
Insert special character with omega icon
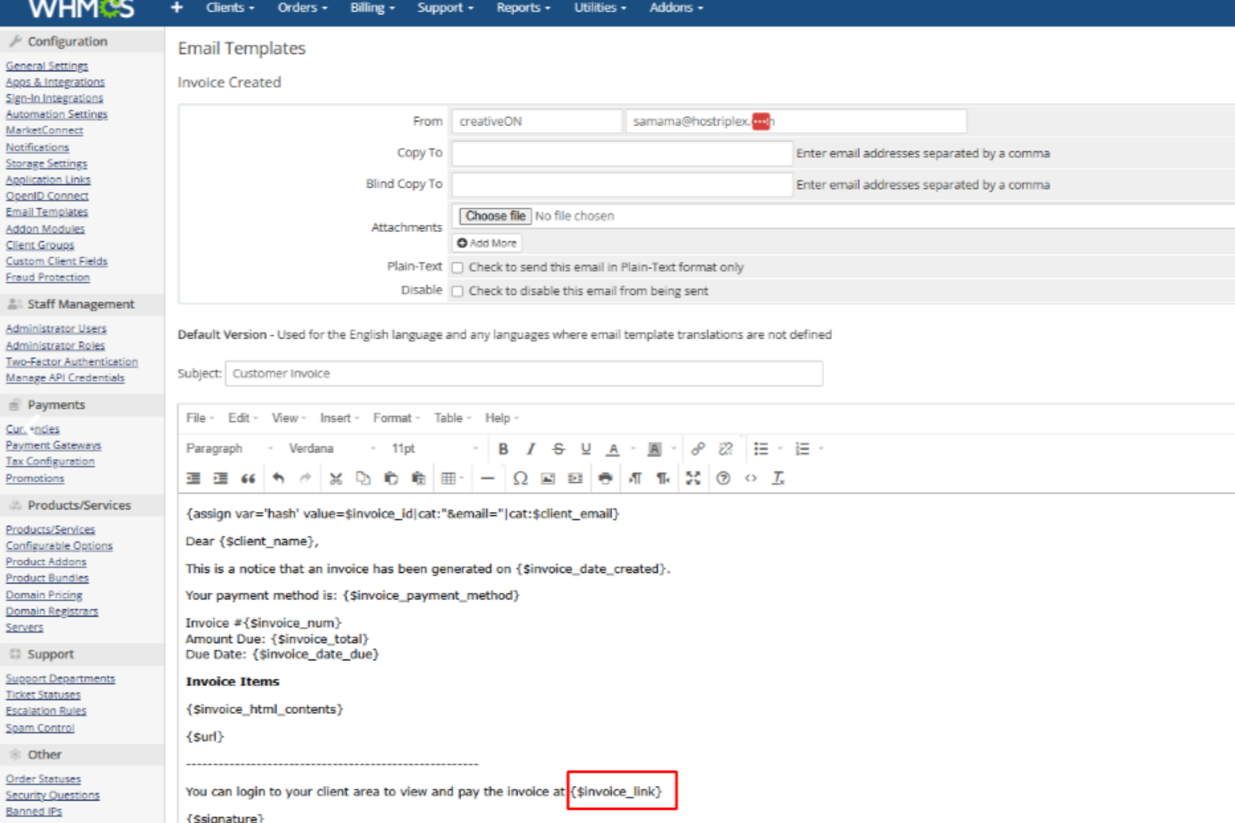(520, 478)
